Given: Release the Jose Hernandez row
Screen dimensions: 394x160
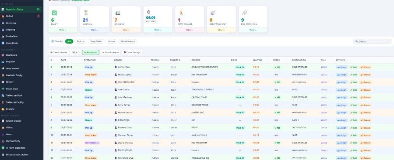Looking at the screenshot, I should coord(365,82).
